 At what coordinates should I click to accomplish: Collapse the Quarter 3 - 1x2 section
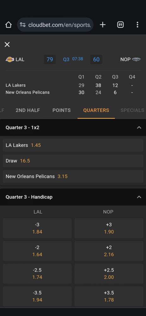pos(139,128)
